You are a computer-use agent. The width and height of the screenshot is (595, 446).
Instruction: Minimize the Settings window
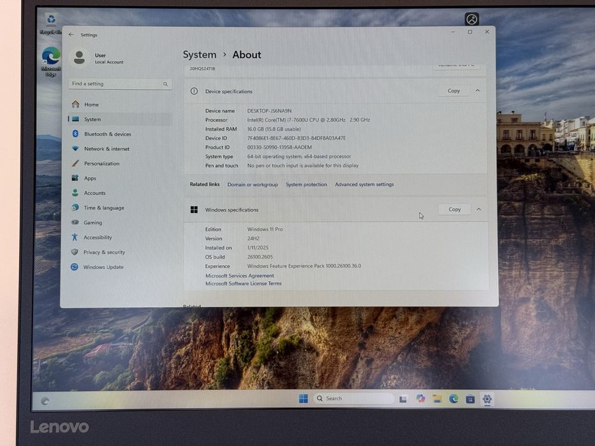coord(453,32)
